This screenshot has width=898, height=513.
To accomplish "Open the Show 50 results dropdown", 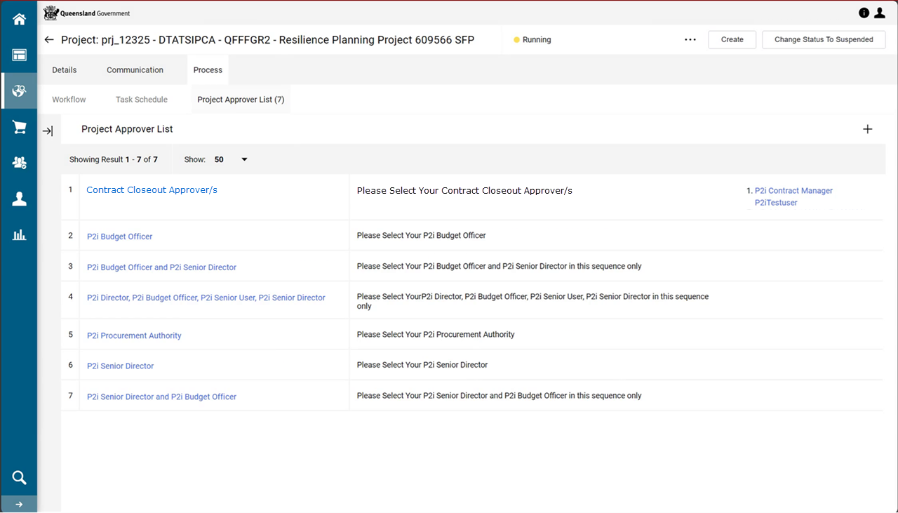I will (231, 159).
